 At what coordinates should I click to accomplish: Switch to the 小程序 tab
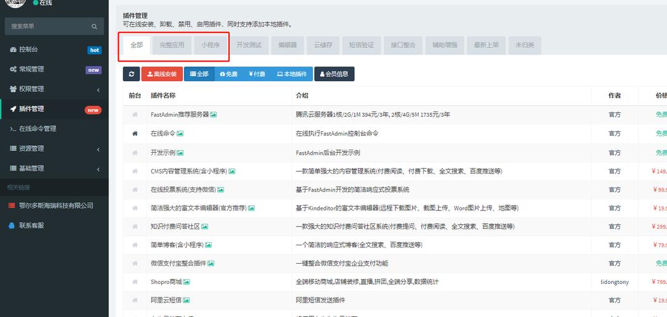tap(211, 45)
